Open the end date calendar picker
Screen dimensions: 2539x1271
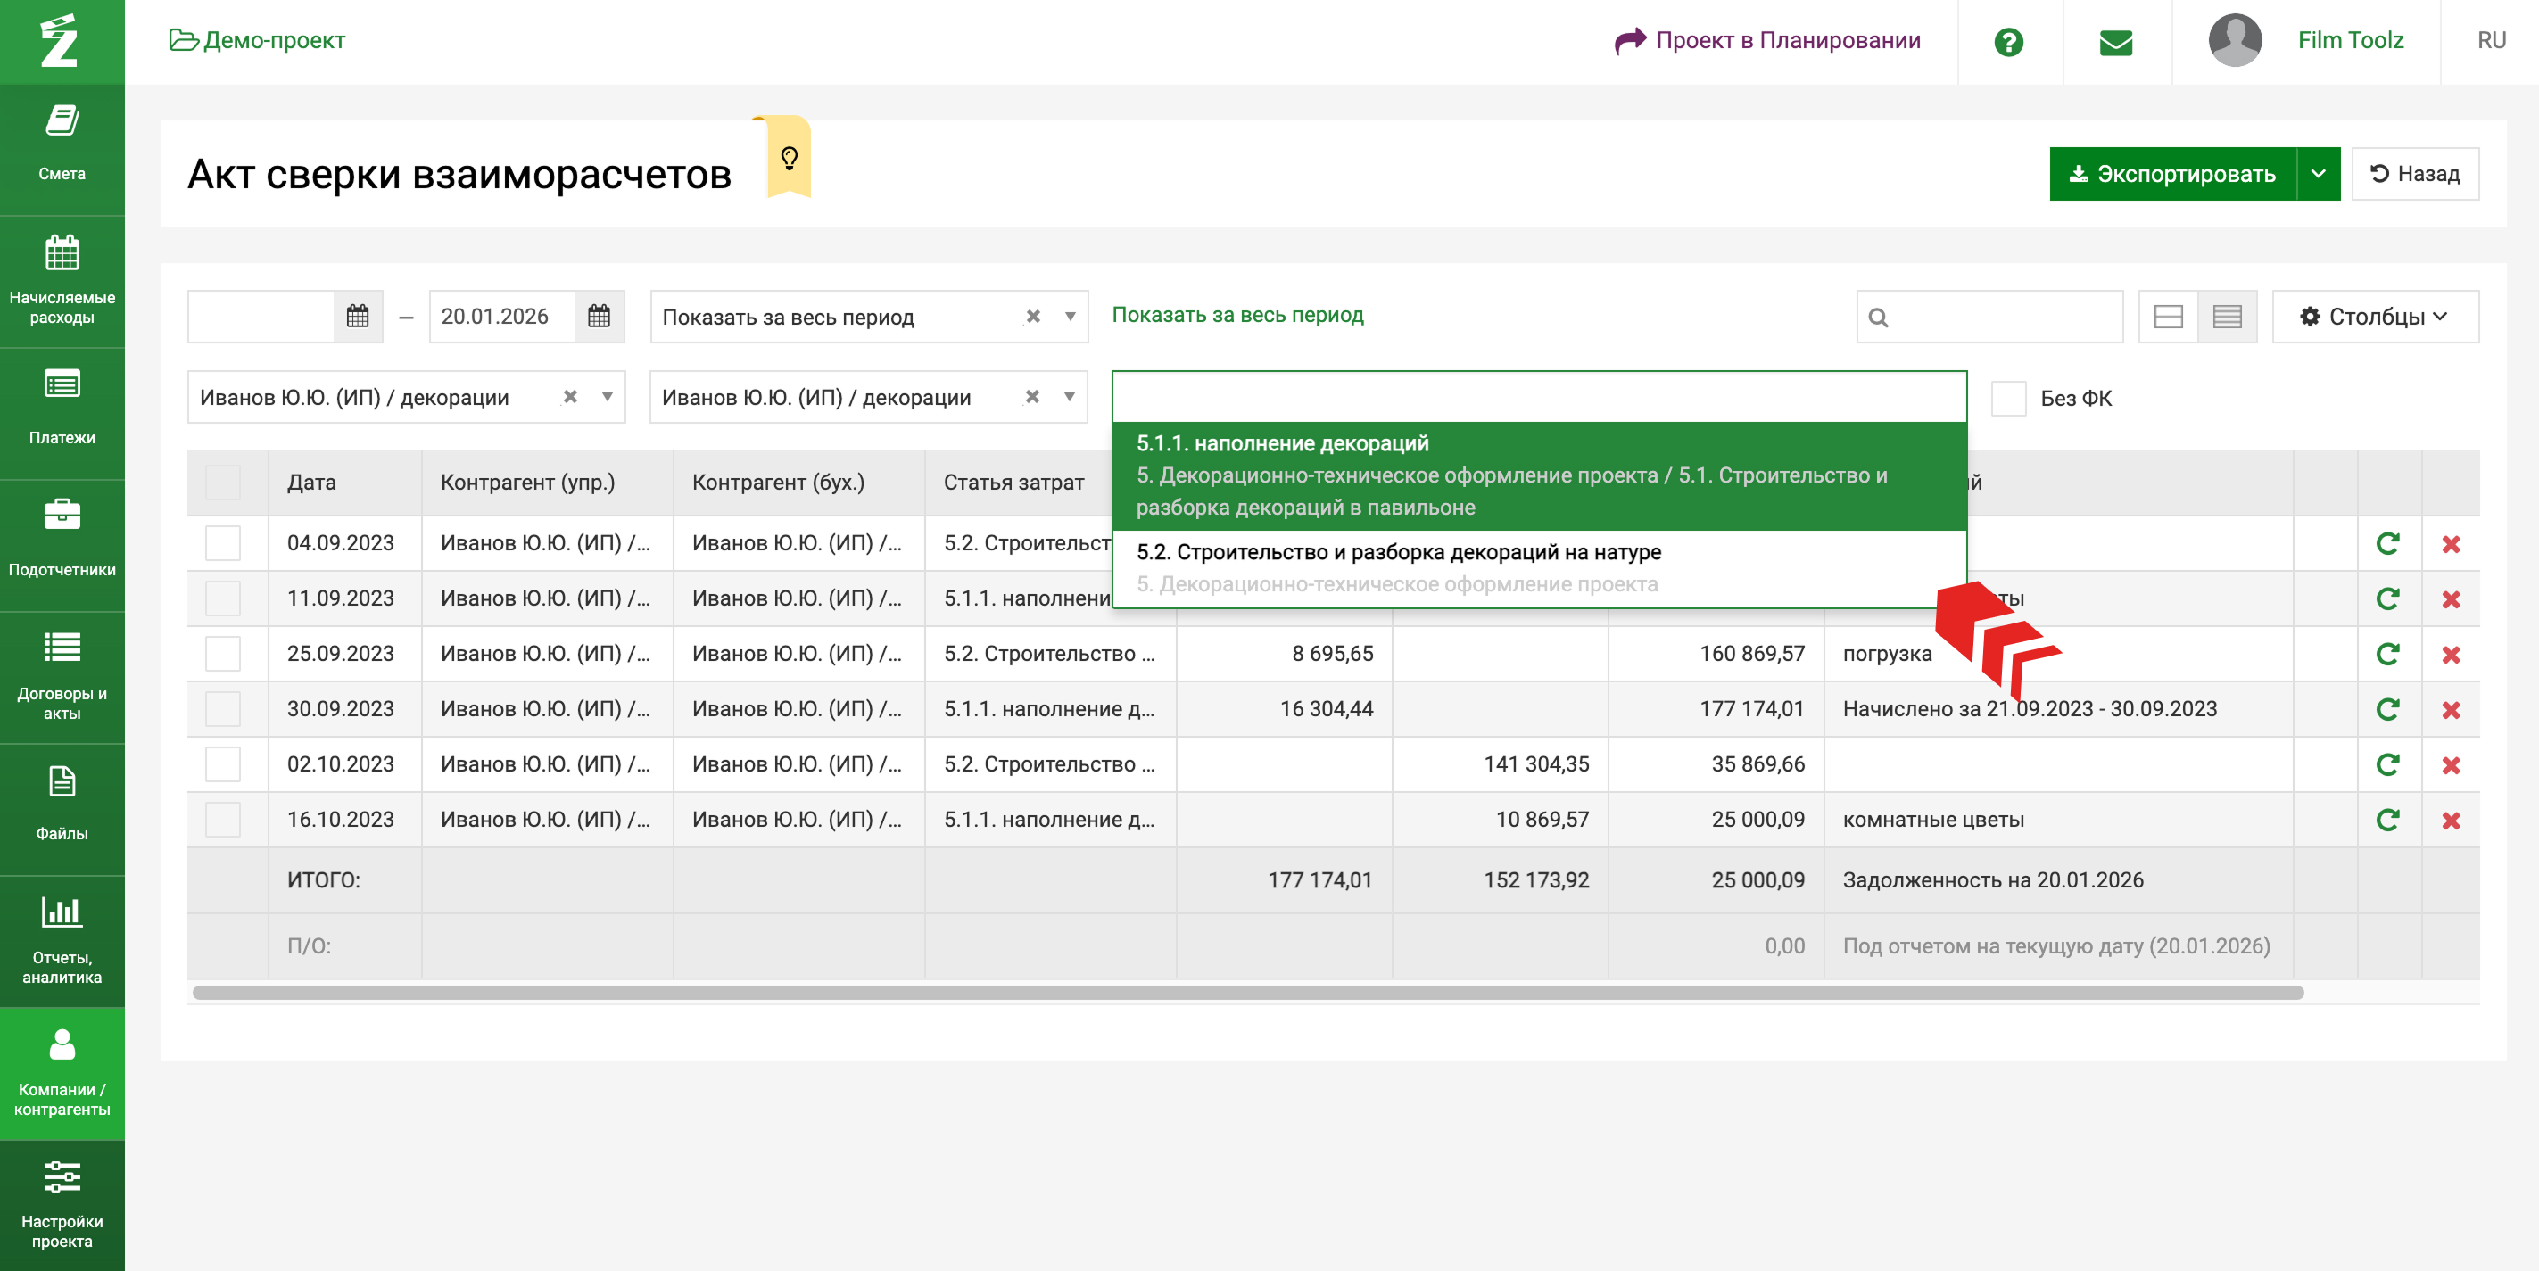tap(600, 317)
